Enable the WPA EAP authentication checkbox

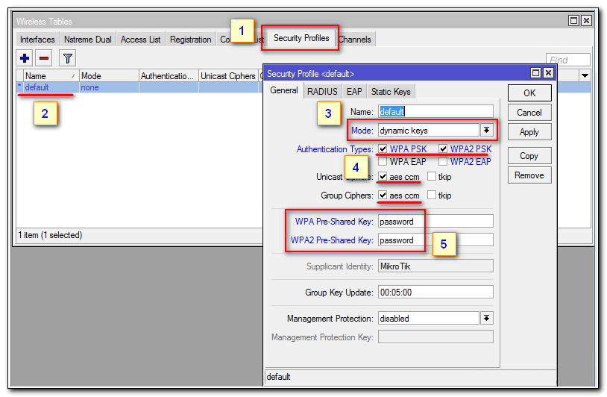(x=383, y=161)
